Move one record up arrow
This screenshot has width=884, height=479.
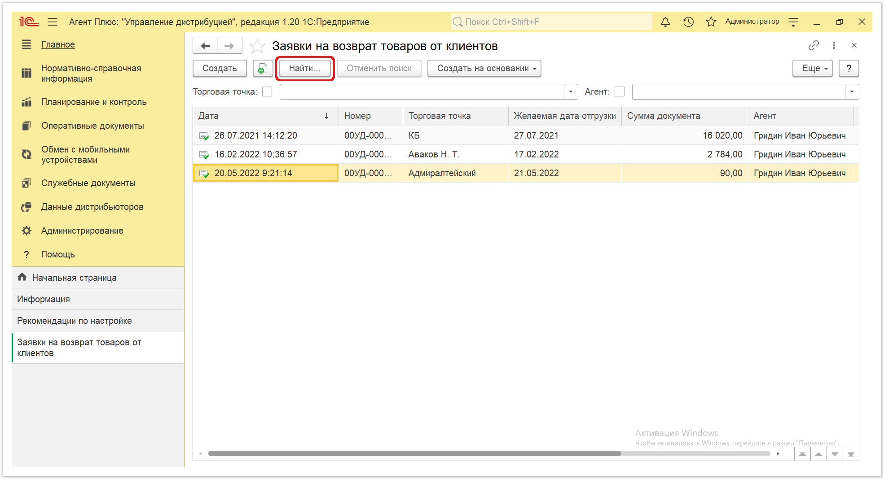coord(818,454)
